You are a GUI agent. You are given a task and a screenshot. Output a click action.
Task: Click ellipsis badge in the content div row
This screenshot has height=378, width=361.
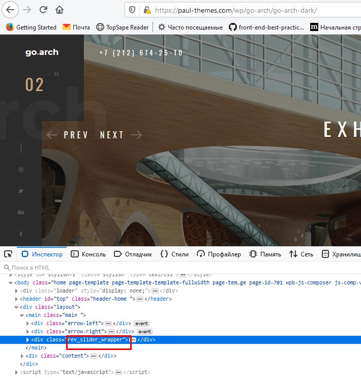tap(94, 356)
